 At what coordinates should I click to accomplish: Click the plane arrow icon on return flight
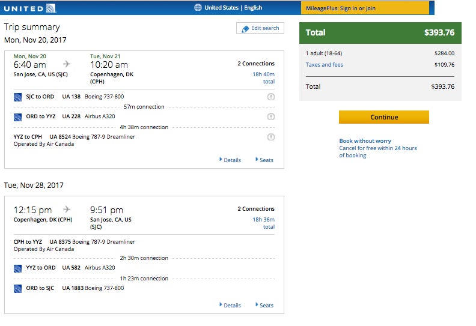point(67,210)
